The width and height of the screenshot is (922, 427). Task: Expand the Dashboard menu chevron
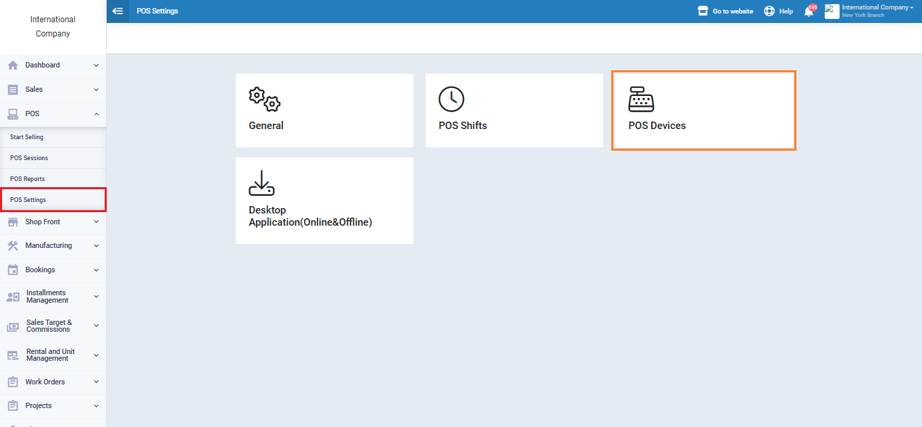96,66
